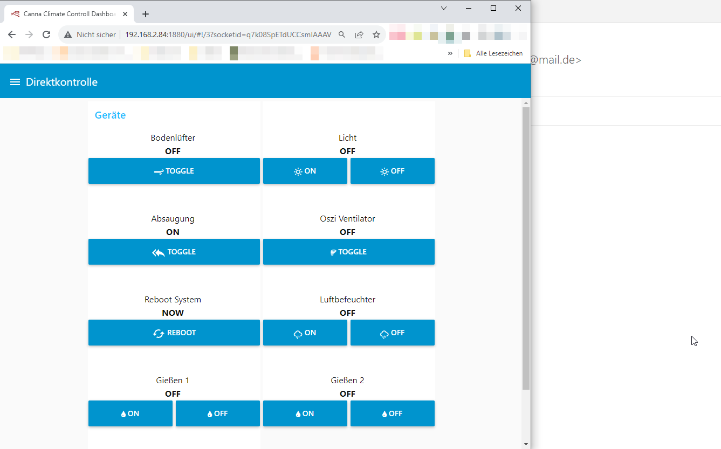
Task: Stop Gießen 1 with the OFF button
Action: tap(218, 413)
